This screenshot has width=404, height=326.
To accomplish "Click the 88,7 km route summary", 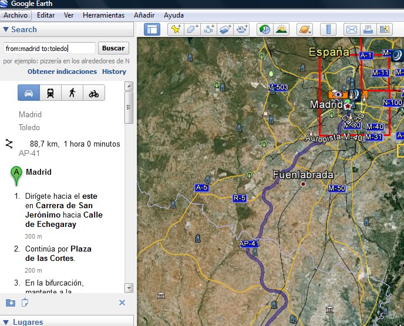I will [x=75, y=144].
